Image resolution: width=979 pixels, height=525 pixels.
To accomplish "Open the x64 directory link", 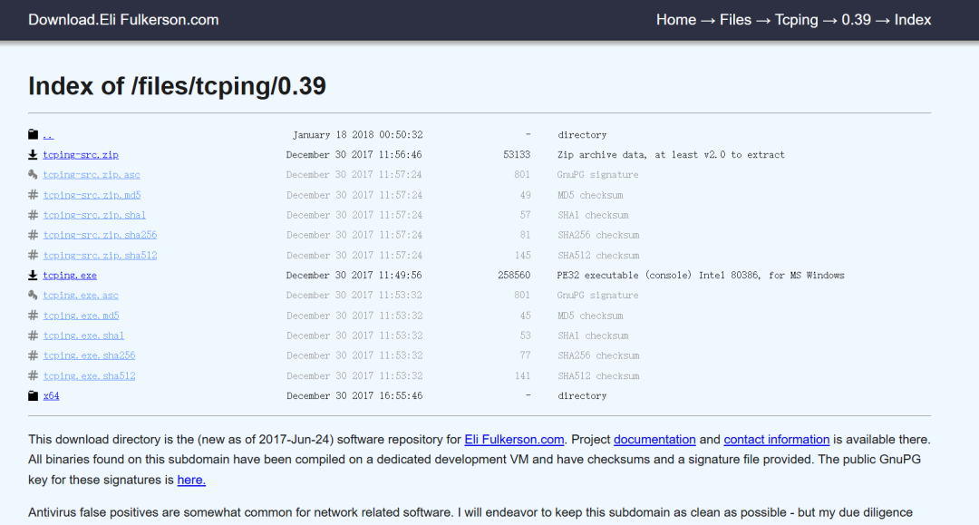I will (x=51, y=395).
